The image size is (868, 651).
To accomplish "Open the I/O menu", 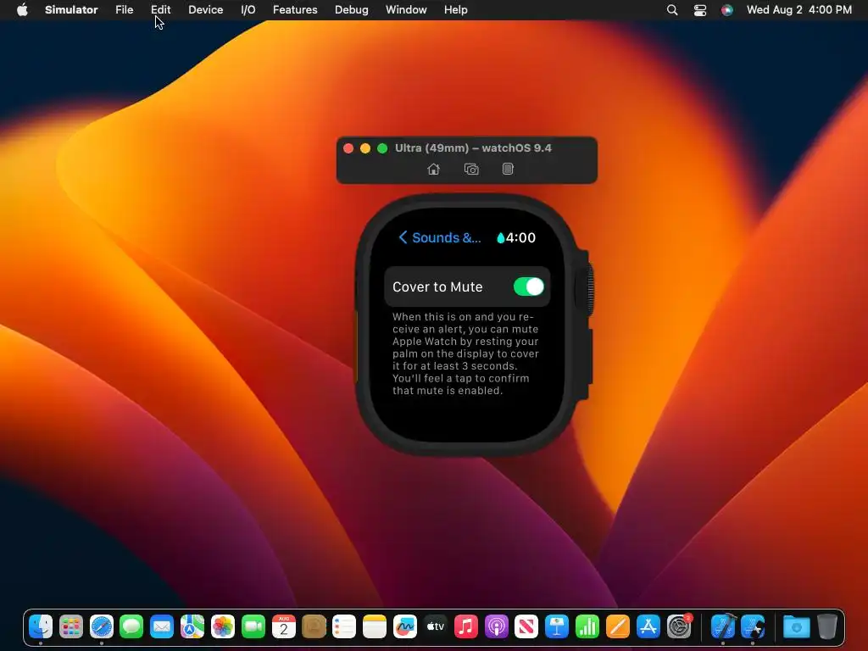I will click(248, 9).
